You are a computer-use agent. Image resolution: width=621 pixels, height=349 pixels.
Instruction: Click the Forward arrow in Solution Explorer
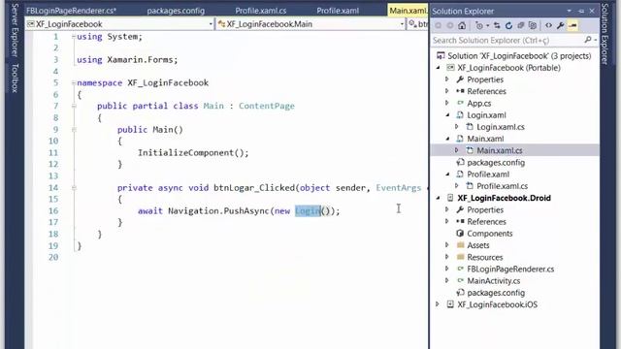point(450,26)
